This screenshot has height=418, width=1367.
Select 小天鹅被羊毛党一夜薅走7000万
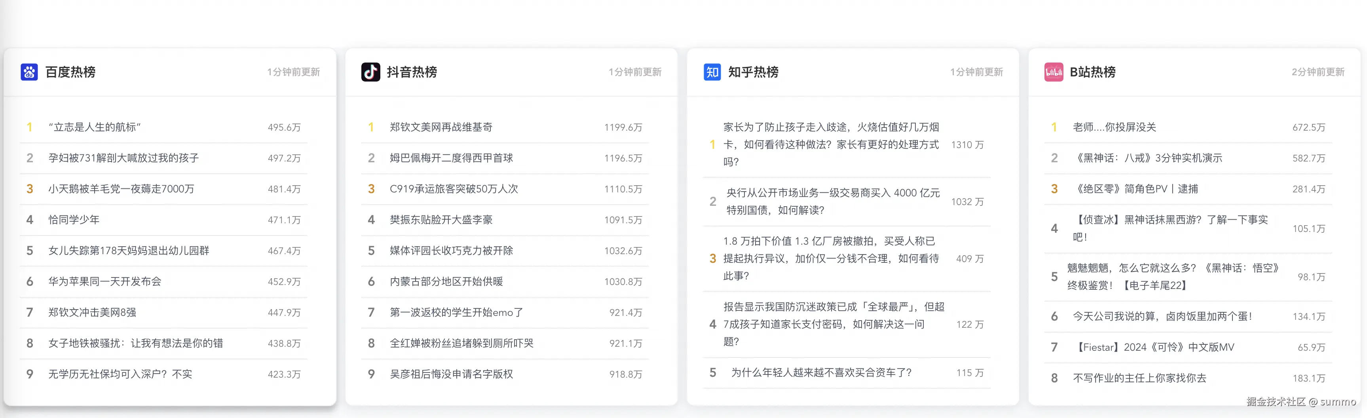point(121,189)
